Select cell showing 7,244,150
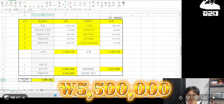The height and width of the screenshot is (104, 224). [x=66, y=52]
